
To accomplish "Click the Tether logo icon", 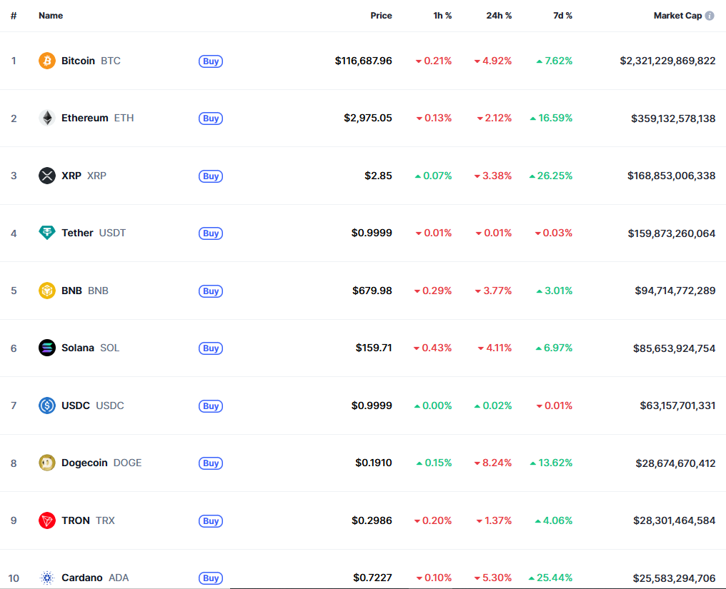I will [47, 233].
